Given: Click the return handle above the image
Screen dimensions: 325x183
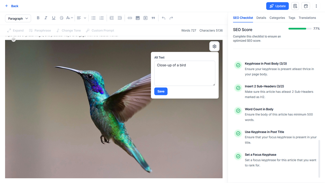Looking at the screenshot, I should pos(13,40).
